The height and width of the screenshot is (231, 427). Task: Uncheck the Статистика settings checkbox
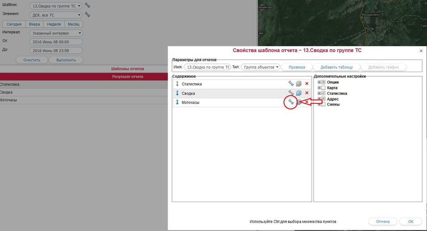click(324, 93)
